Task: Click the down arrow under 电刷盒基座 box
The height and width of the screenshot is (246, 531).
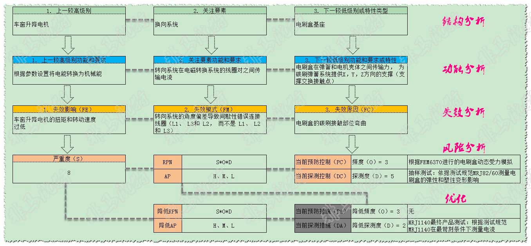Action: (x=352, y=45)
